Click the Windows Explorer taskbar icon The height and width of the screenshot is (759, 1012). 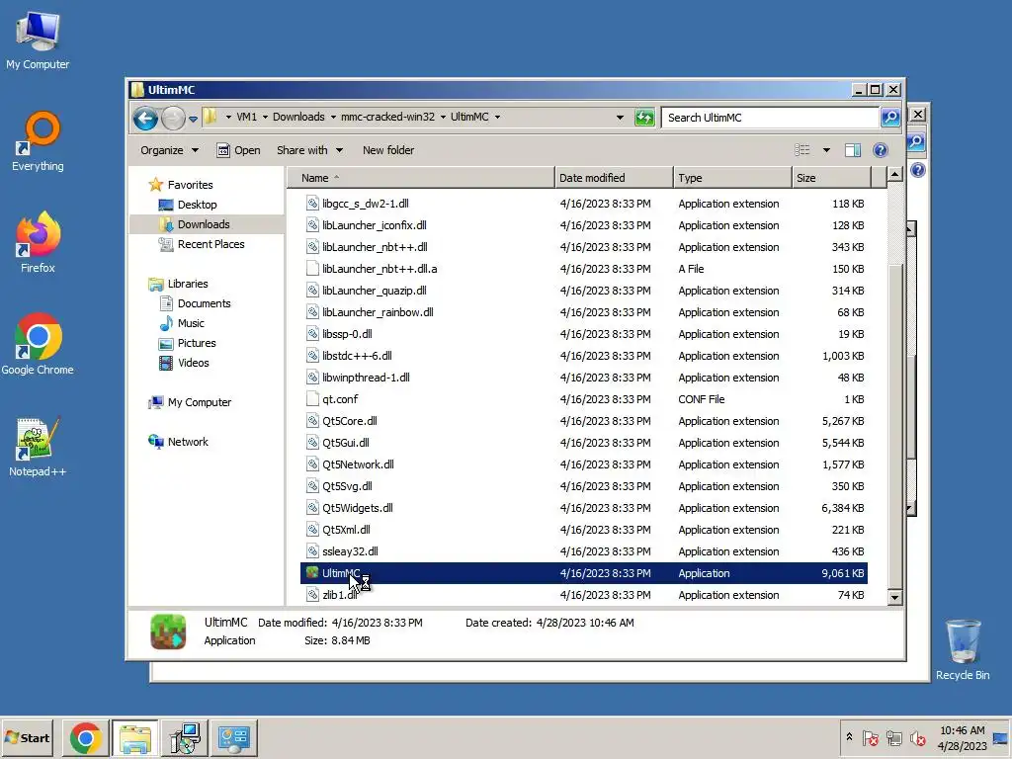[134, 738]
